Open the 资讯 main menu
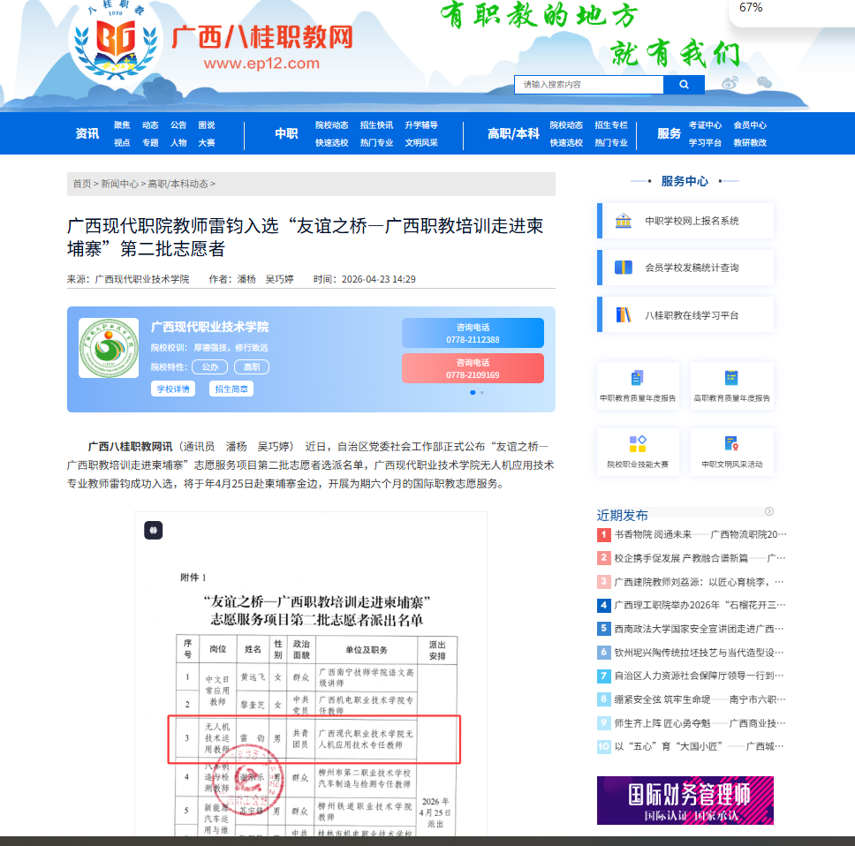 coord(87,133)
